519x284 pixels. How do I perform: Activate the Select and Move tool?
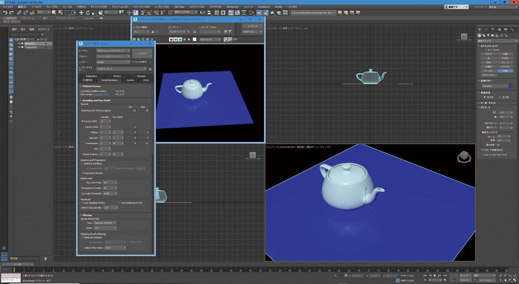tap(81, 13)
